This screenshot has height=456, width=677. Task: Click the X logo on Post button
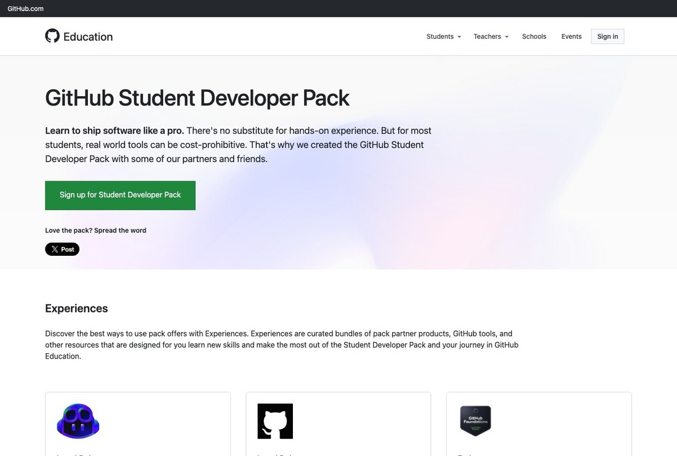point(54,250)
